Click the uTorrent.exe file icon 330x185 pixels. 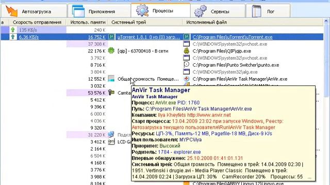[x=187, y=37]
